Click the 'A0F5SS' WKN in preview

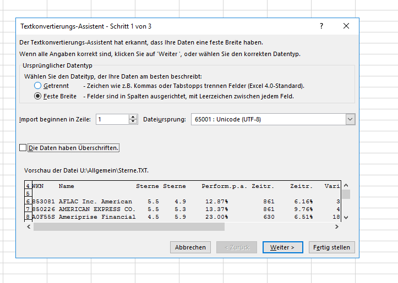(x=43, y=217)
